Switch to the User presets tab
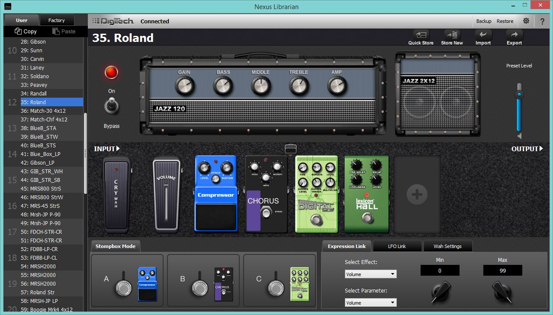The width and height of the screenshot is (553, 315). pyautogui.click(x=22, y=20)
